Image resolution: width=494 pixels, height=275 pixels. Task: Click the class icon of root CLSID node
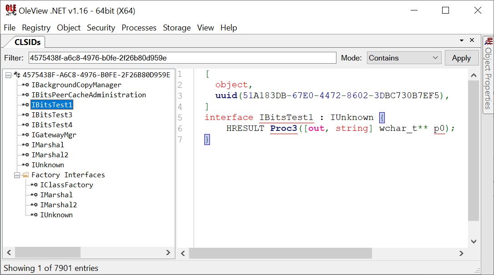[x=17, y=75]
